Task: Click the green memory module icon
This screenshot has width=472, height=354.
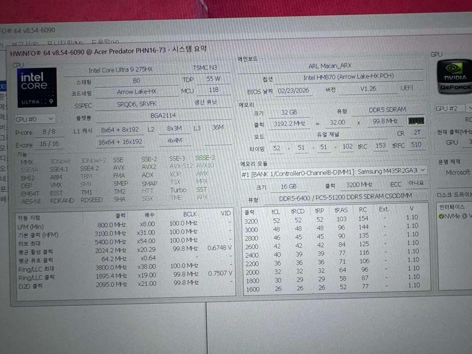Action: point(416,121)
